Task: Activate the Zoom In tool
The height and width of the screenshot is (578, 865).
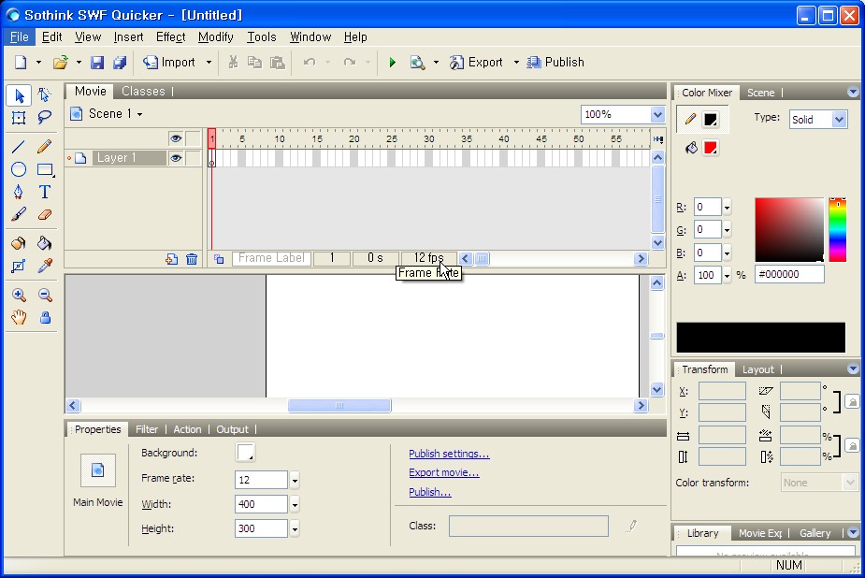Action: pyautogui.click(x=19, y=295)
